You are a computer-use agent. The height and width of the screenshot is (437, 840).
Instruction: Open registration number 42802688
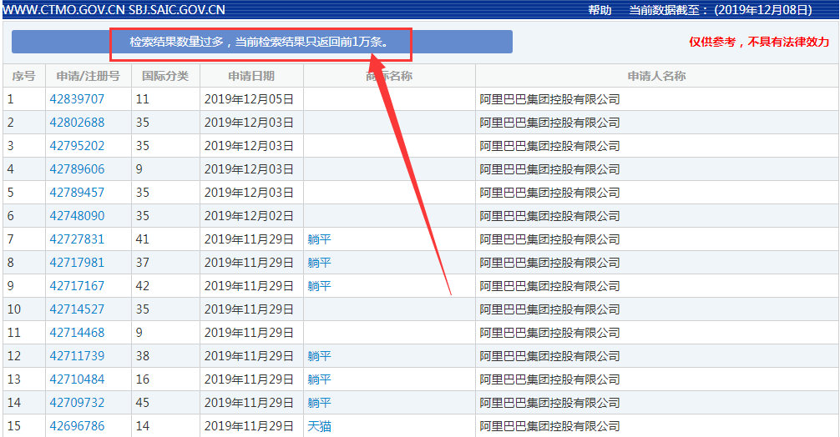pos(77,123)
